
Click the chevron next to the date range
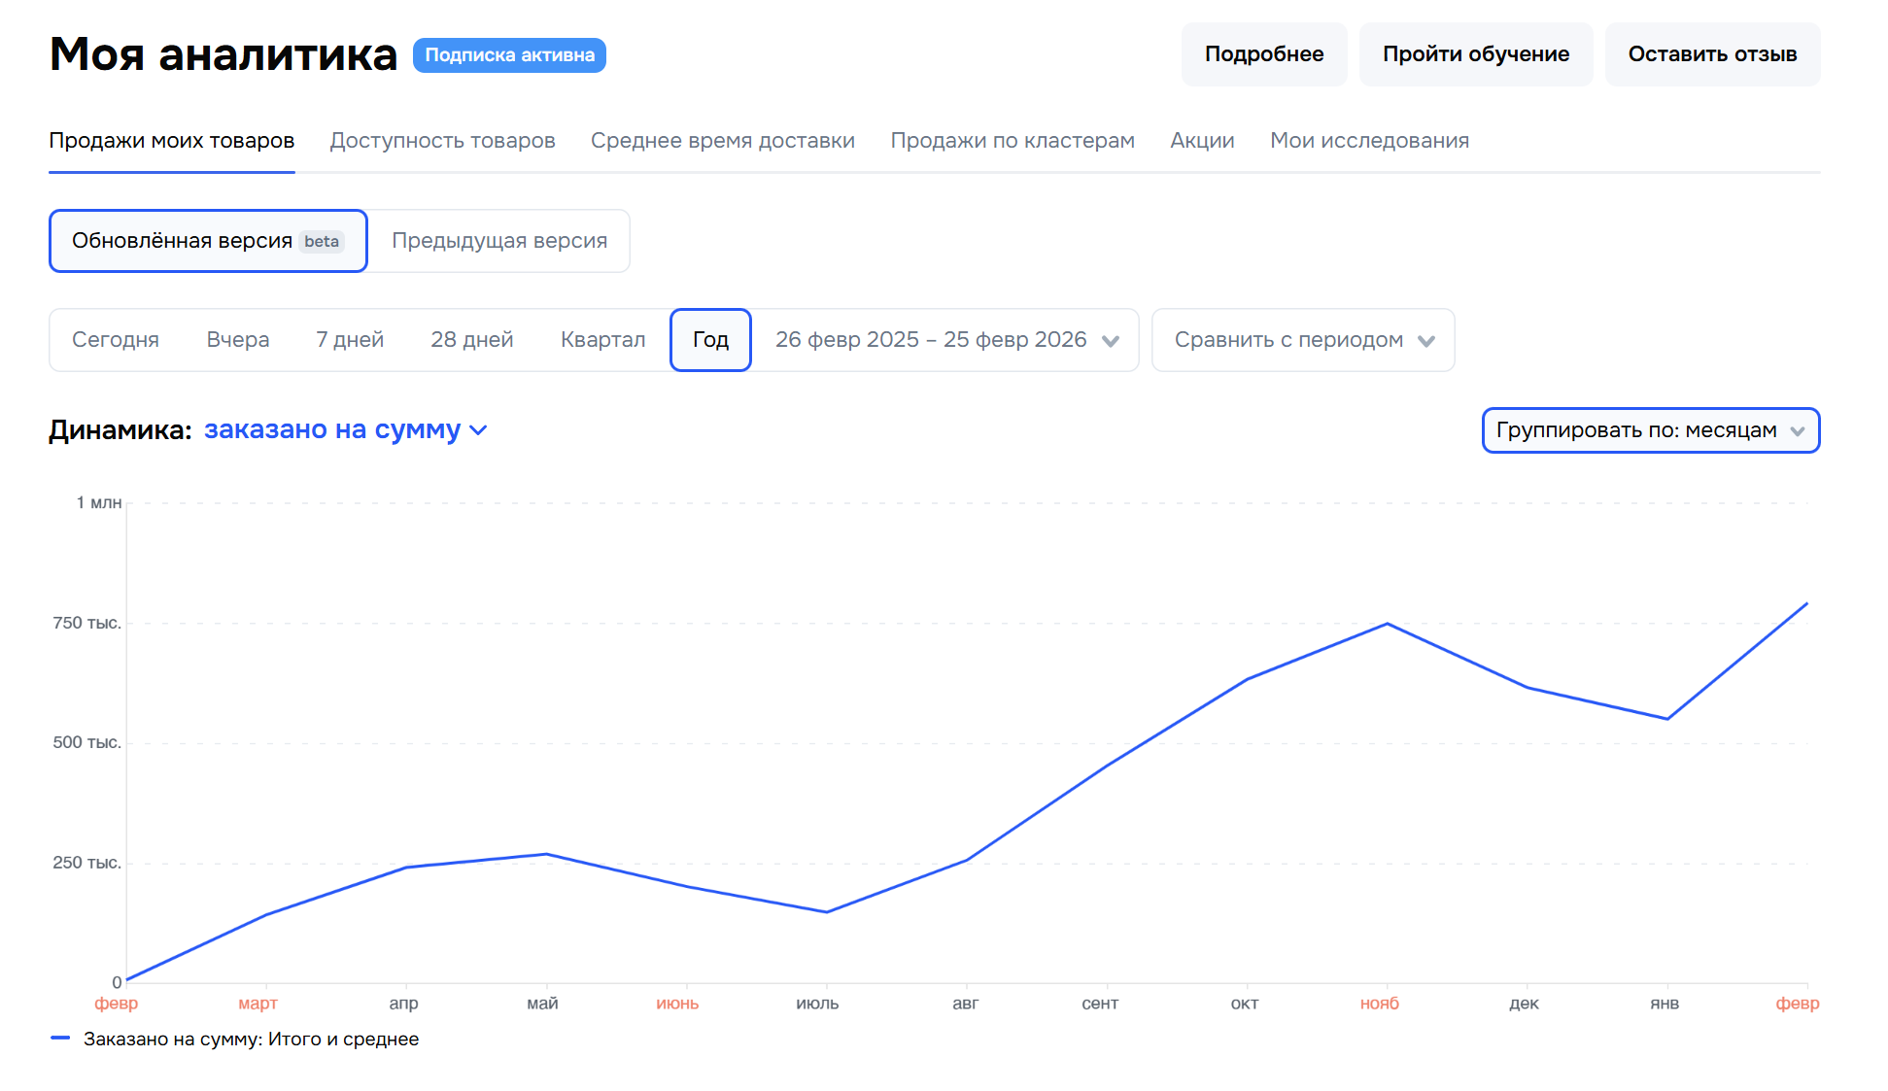(1111, 341)
